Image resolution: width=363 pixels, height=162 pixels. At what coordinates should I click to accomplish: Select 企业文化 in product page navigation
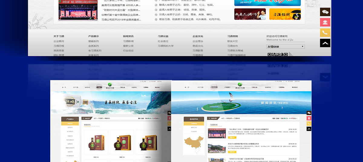[x=134, y=87]
